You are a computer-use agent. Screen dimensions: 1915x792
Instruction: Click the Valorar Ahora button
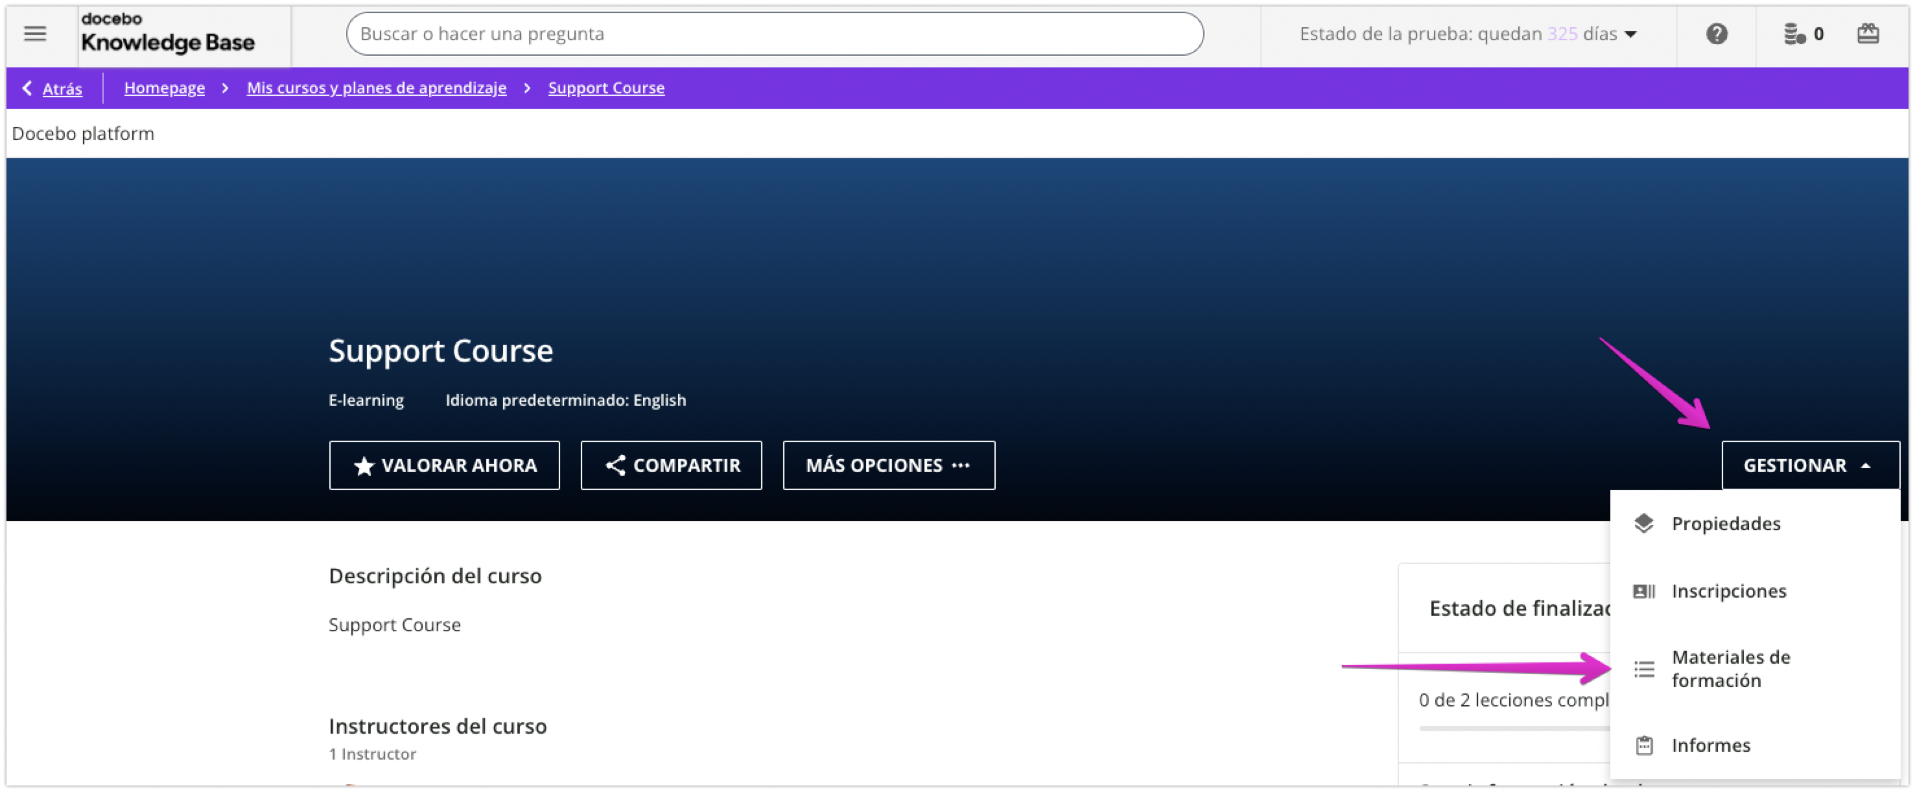[444, 465]
